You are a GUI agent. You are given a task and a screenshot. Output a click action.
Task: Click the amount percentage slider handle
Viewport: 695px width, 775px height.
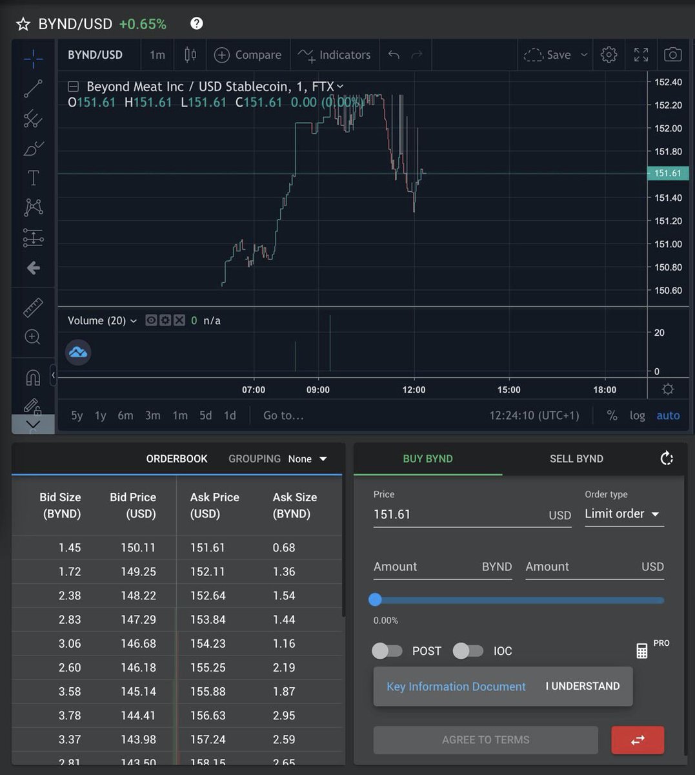click(x=375, y=600)
